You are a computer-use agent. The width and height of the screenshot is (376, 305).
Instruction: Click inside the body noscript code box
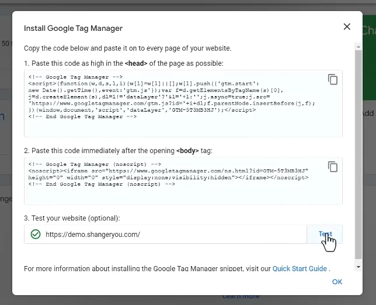point(183,181)
